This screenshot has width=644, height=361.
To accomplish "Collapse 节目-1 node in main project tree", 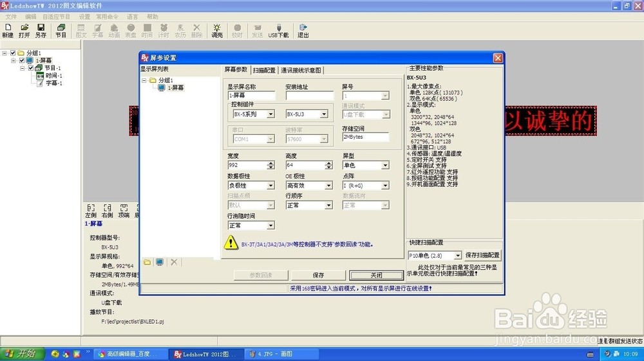I will [22, 68].
